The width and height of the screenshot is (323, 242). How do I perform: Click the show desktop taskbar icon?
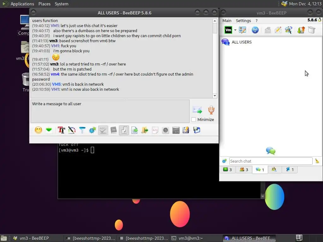click(x=4, y=238)
